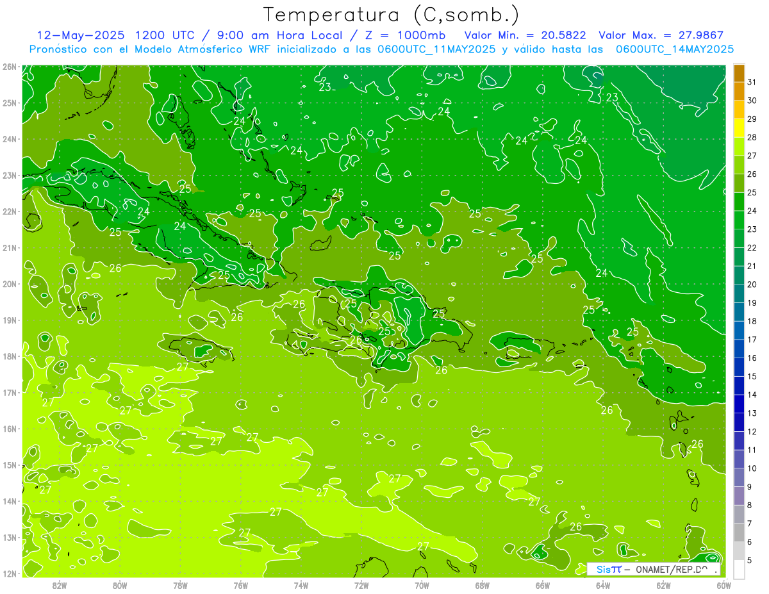
Task: Click the 23N latitude axis label
Action: click(x=9, y=175)
